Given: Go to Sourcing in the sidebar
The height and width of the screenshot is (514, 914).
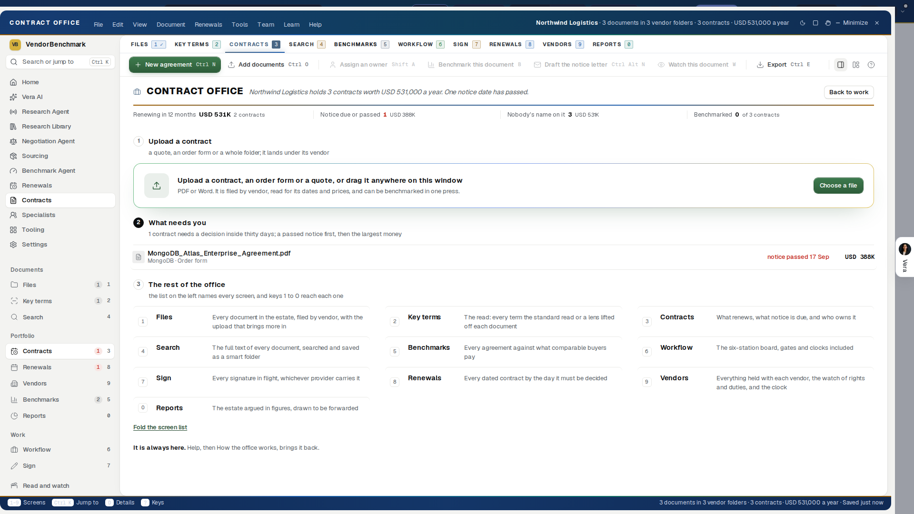Looking at the screenshot, I should tap(60, 156).
